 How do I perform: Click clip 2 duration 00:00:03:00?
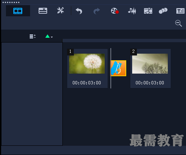pyautogui.click(x=150, y=83)
